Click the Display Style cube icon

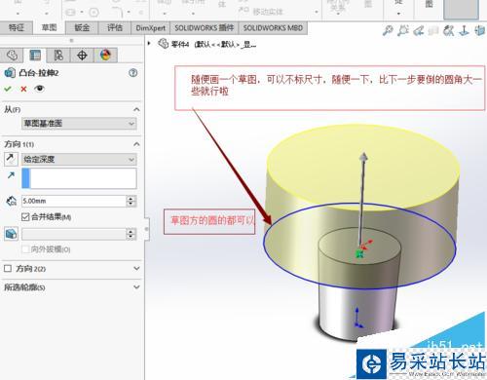coord(480,30)
